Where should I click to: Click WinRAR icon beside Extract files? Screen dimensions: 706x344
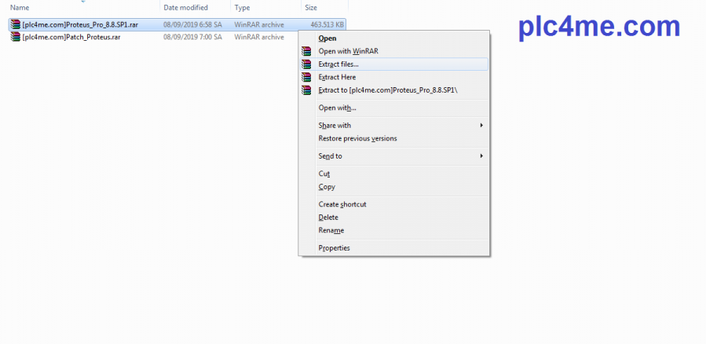point(306,64)
